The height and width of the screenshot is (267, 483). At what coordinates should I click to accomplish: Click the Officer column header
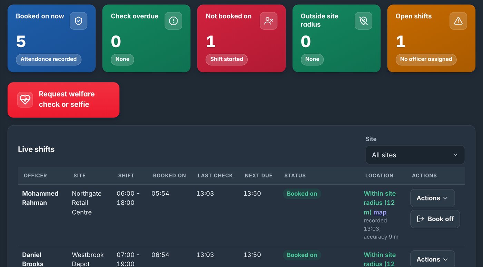35,175
